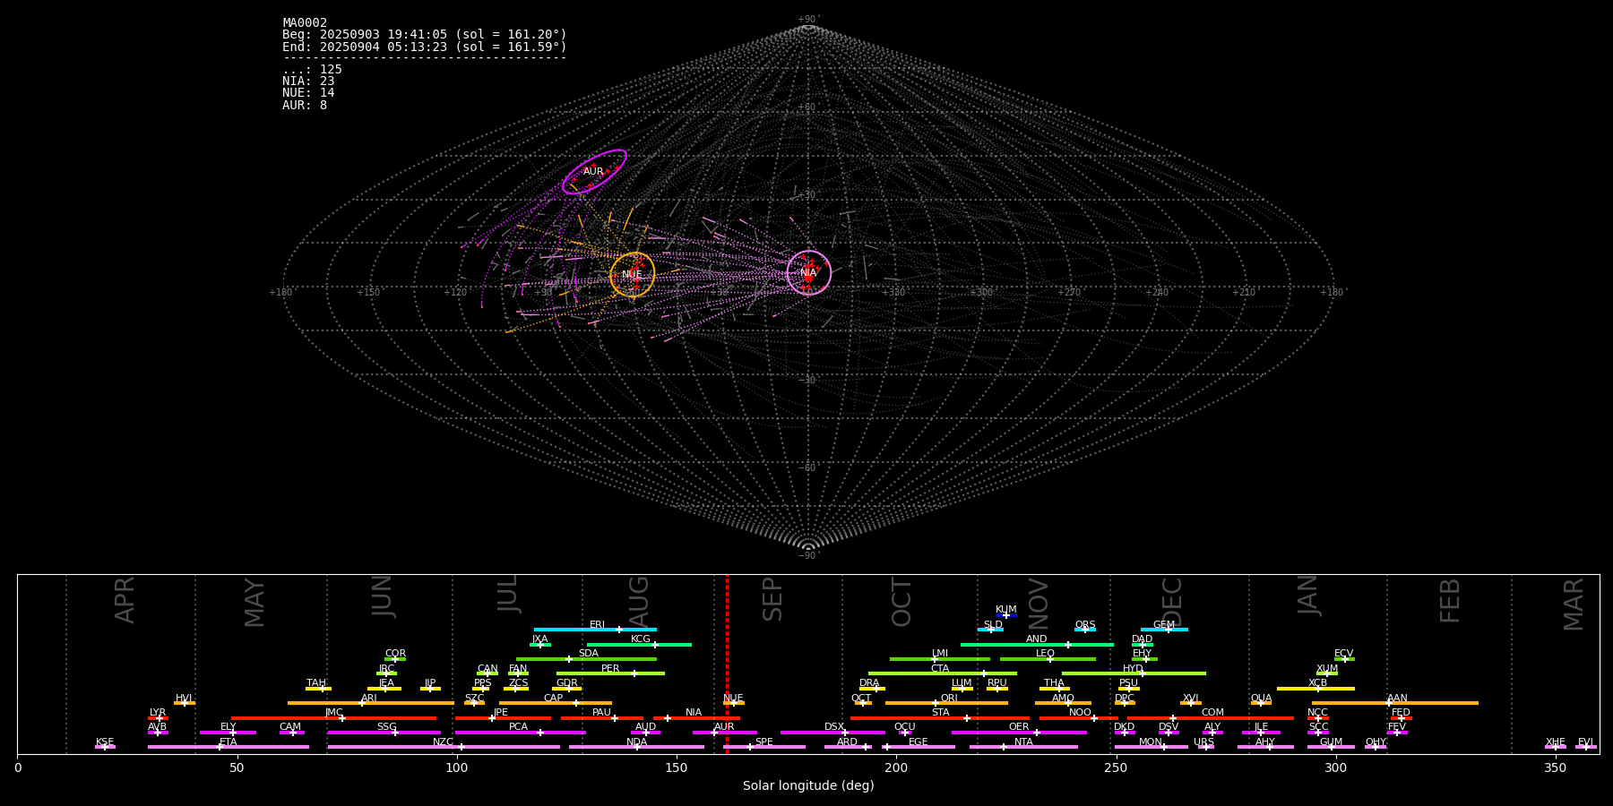Select the peak marker on the LYR bar
The image size is (1613, 806).
(x=160, y=718)
